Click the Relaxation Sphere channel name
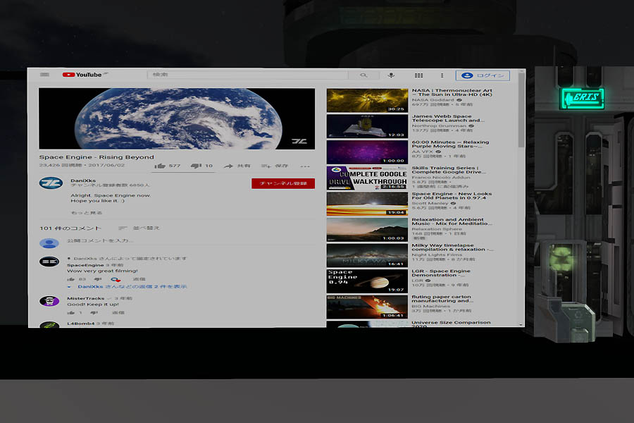 tap(437, 229)
